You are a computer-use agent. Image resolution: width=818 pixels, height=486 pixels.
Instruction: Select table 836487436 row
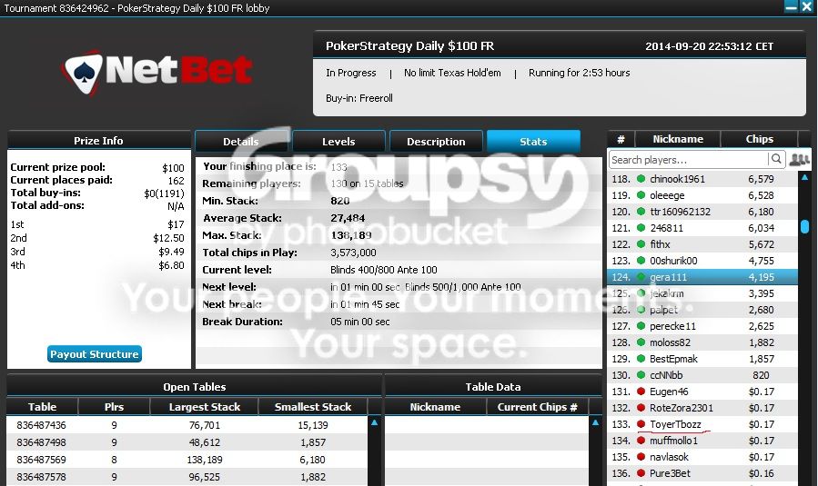click(x=187, y=425)
